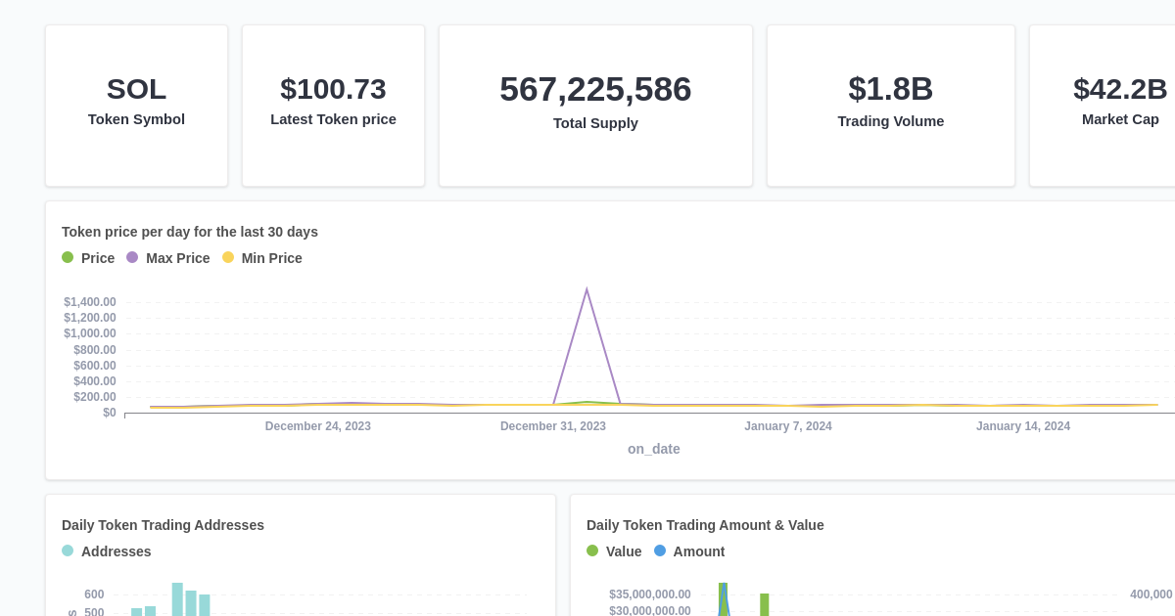Select the Daily Token Trading Addresses chart title
The image size is (1175, 616).
163,525
